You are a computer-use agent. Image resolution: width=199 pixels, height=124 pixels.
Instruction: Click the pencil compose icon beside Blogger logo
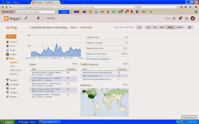point(26,18)
